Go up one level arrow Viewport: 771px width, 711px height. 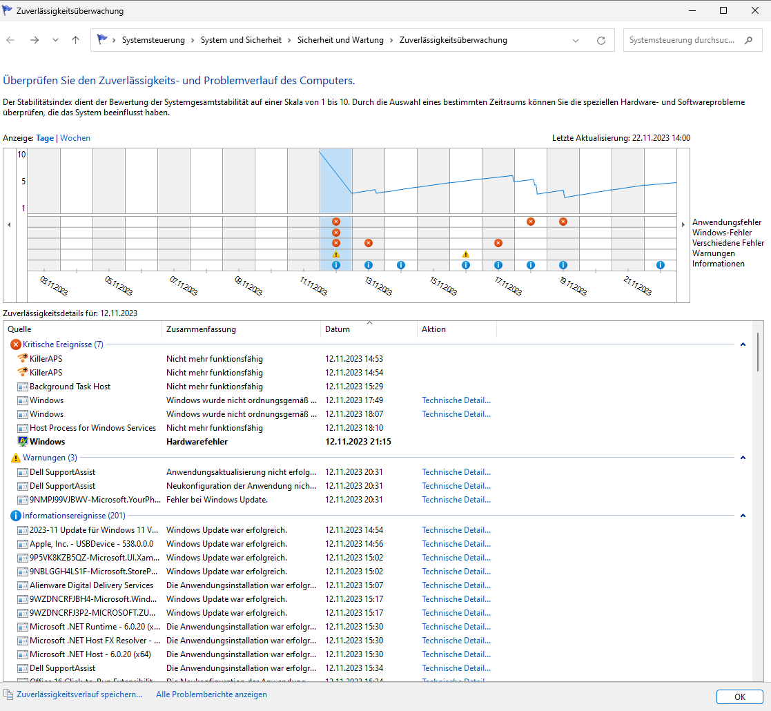75,40
